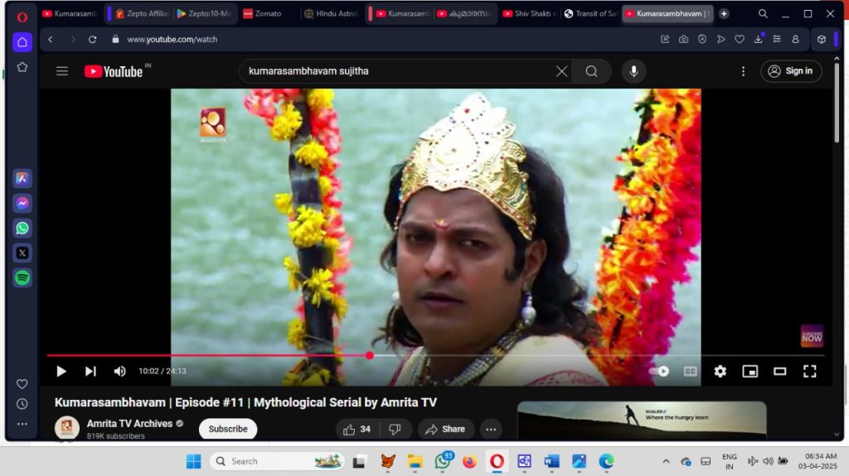Open Word from the taskbar

point(551,461)
